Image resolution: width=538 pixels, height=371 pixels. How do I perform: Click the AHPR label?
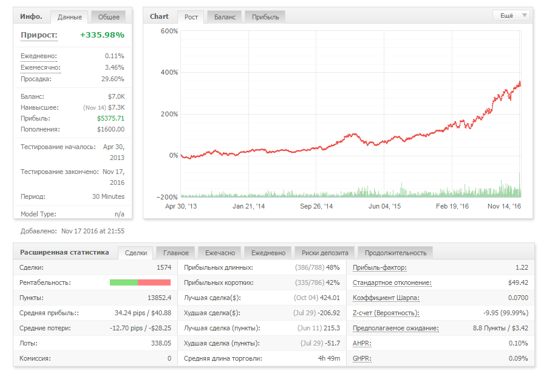tap(362, 343)
